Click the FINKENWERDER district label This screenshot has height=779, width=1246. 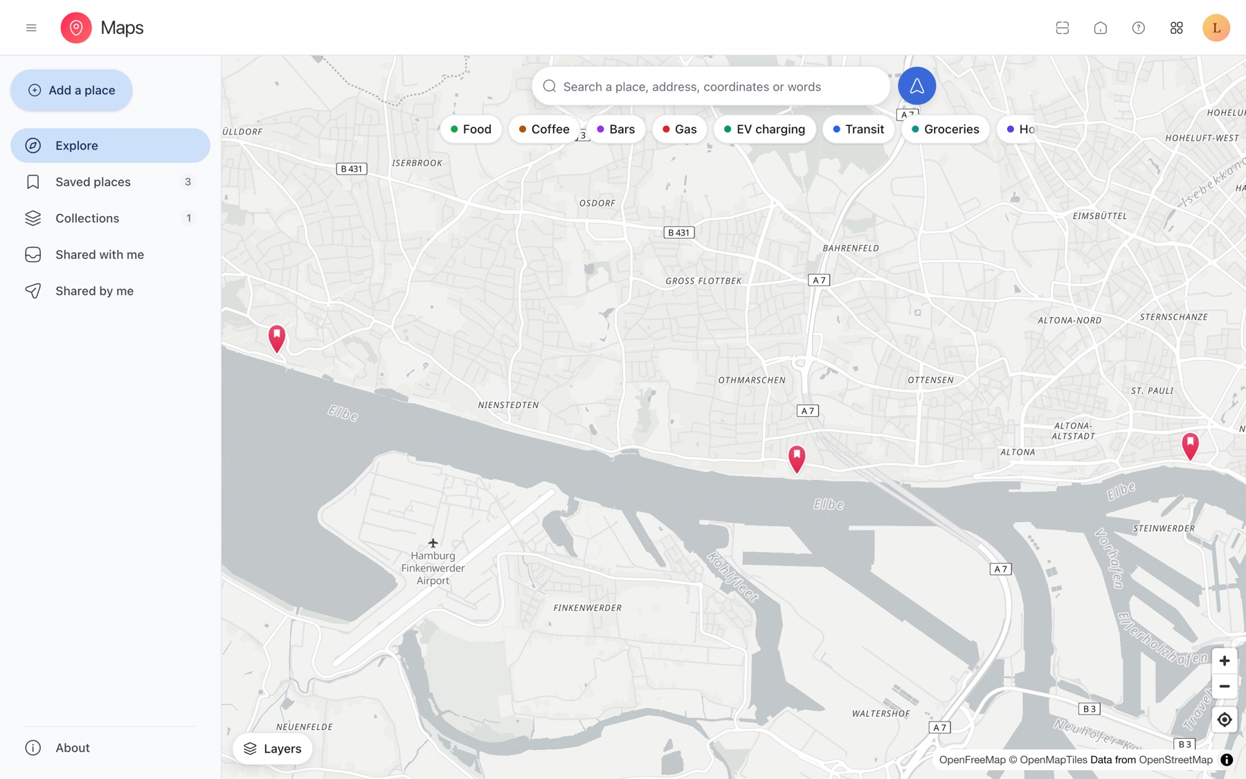pyautogui.click(x=588, y=608)
